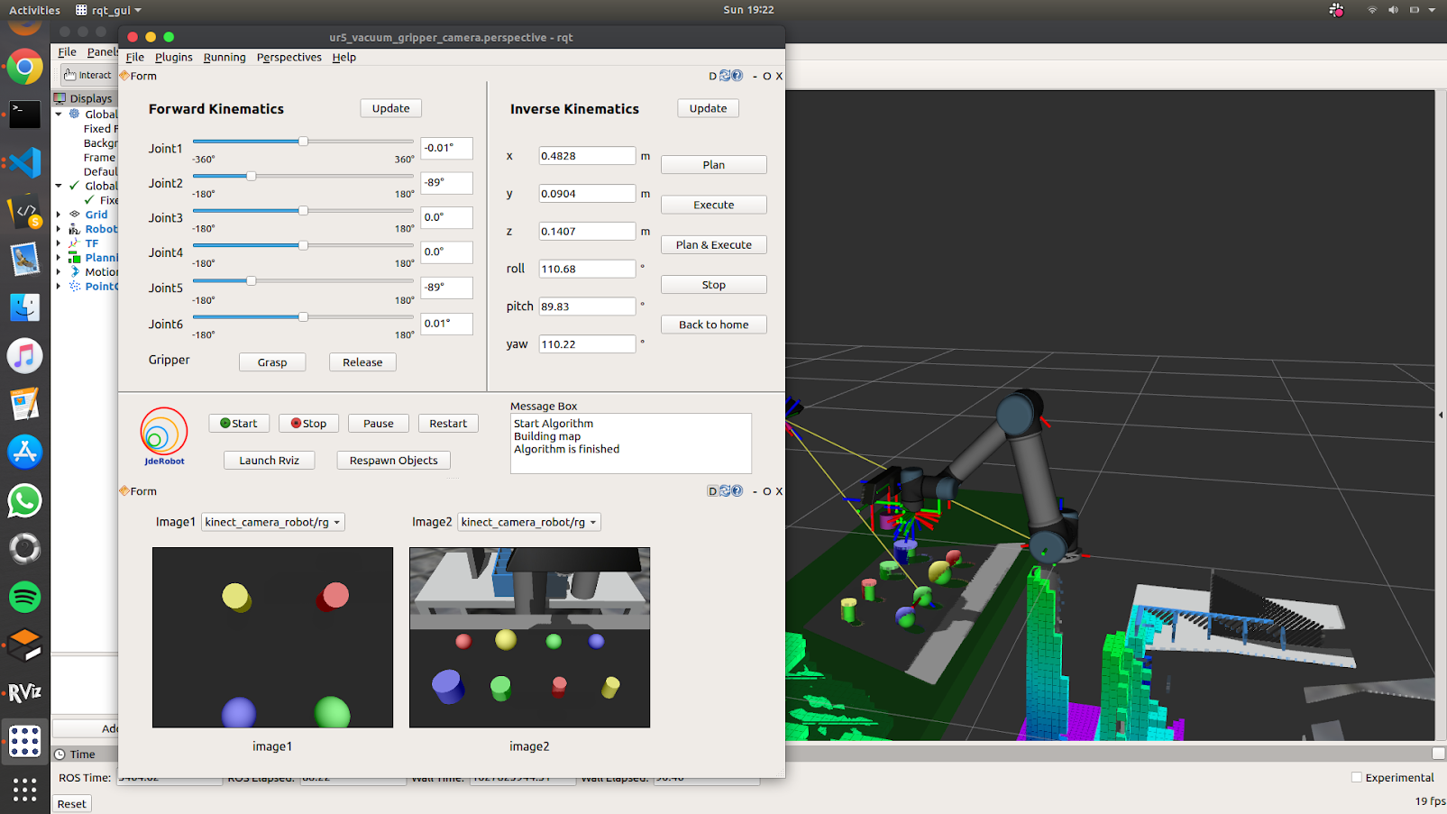The image size is (1447, 814).
Task: Toggle the Global Status checkmark in Displays
Action: click(x=74, y=186)
